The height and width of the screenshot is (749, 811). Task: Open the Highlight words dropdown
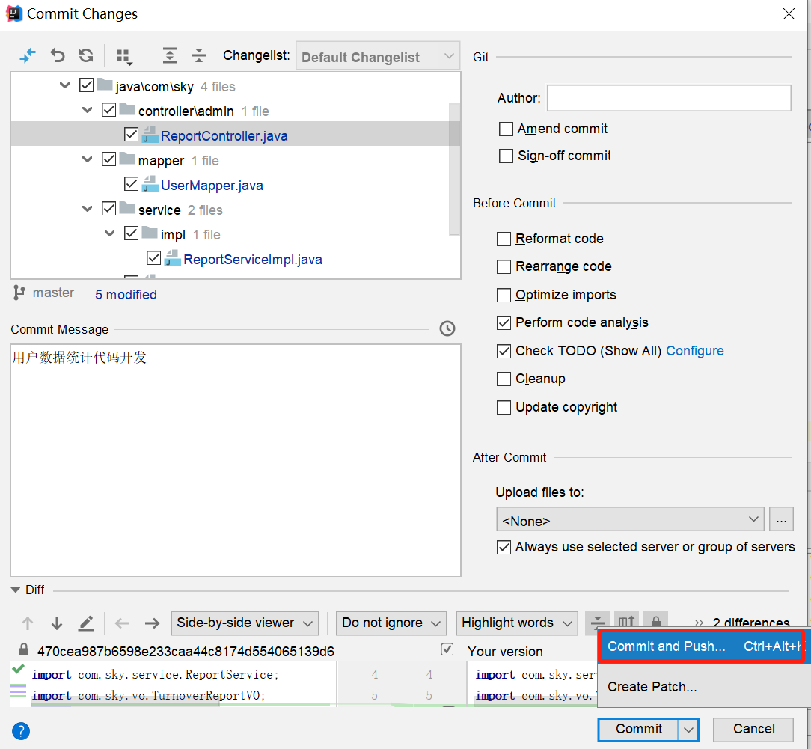click(517, 623)
